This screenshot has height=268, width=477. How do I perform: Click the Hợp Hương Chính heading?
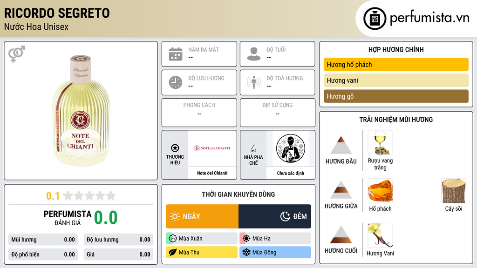(396, 49)
